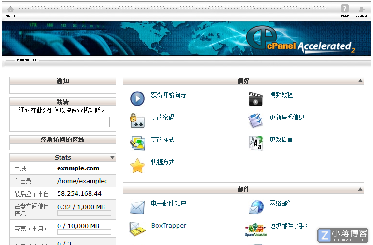Image resolution: width=373 pixels, height=245 pixels.
Task: Open the 更改样式 link
Action: (x=163, y=139)
